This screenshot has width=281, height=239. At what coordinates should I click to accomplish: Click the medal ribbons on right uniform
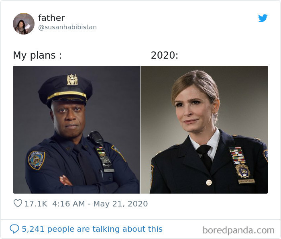click(237, 155)
